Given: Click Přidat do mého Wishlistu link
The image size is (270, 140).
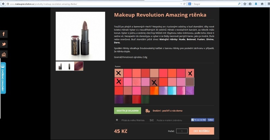Looking at the screenshot, I should pyautogui.click(x=133, y=120).
